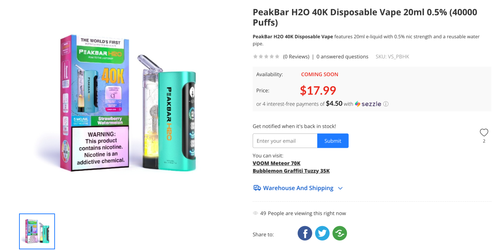
Task: Open the 0 answered questions section
Action: click(343, 56)
